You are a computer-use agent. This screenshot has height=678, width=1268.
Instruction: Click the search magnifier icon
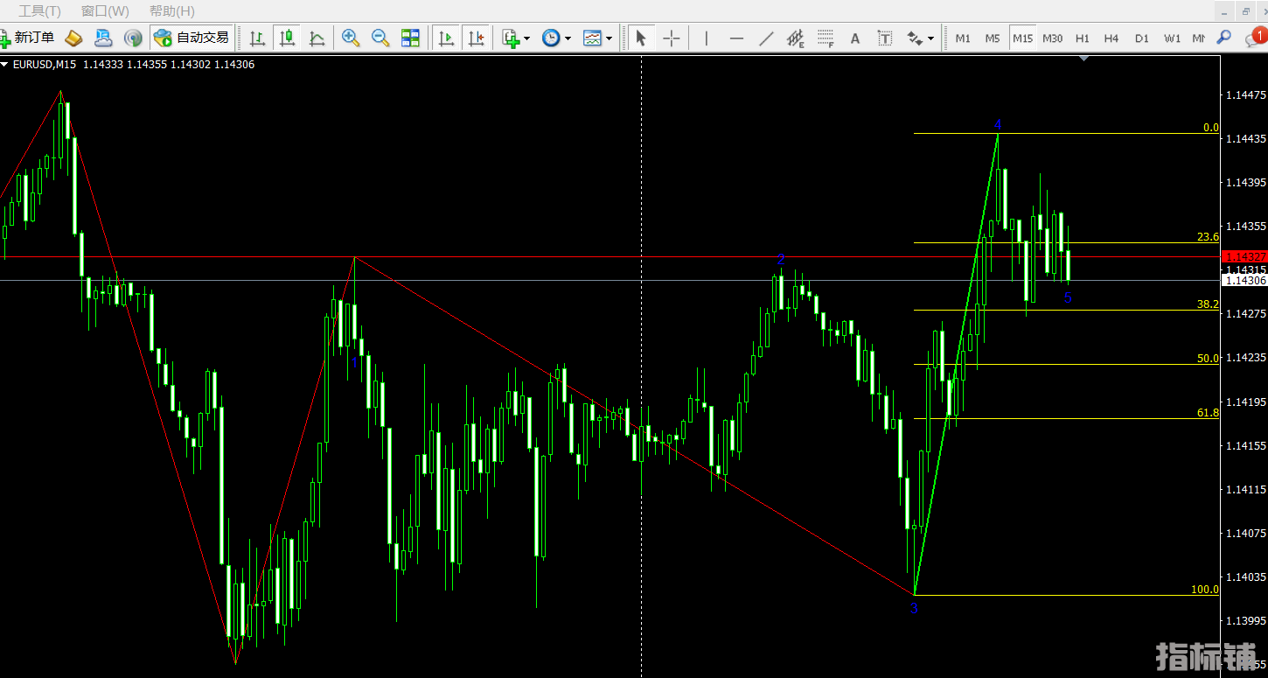coord(1223,38)
